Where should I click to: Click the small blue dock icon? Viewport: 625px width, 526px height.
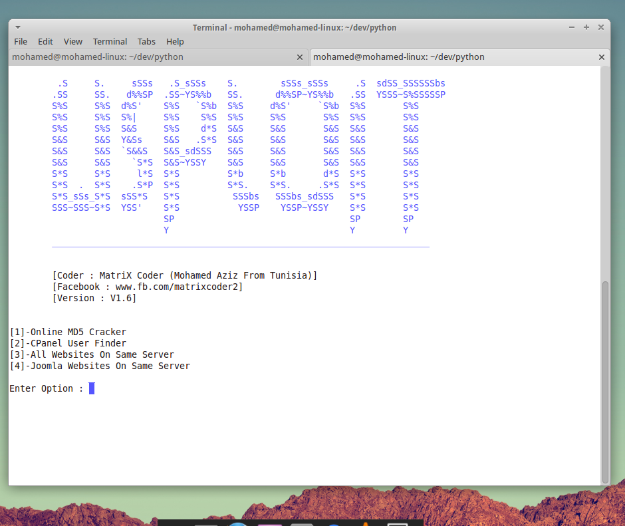[333, 523]
